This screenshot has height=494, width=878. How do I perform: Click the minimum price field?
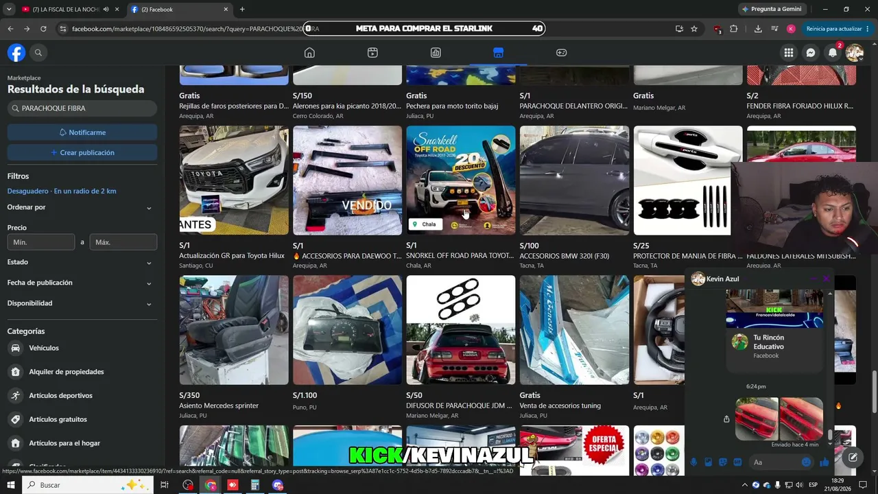point(41,242)
